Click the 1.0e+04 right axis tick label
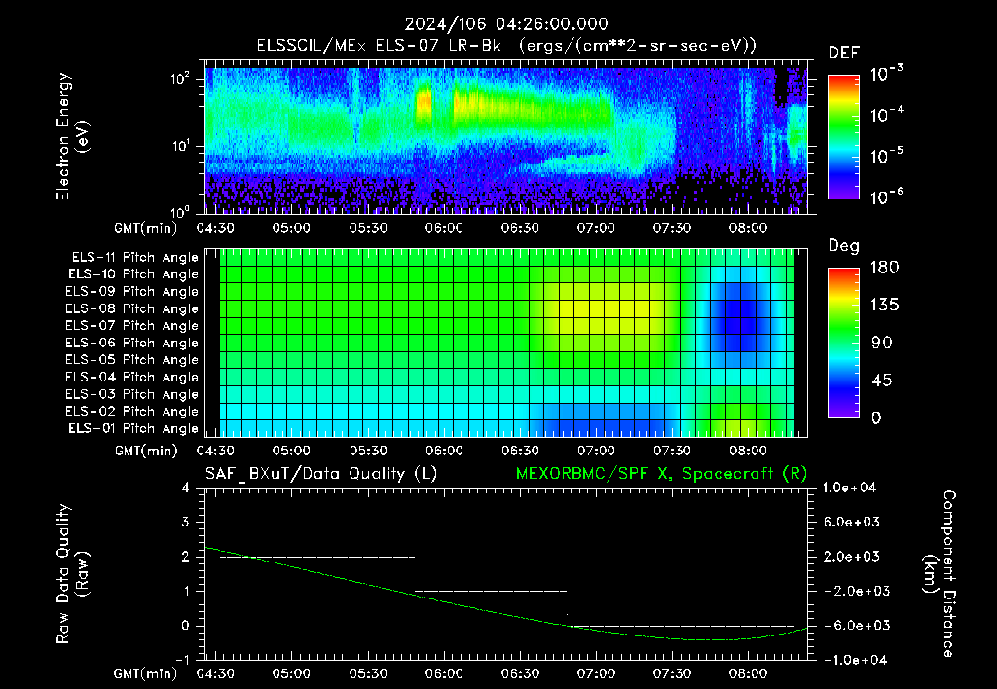 (849, 489)
